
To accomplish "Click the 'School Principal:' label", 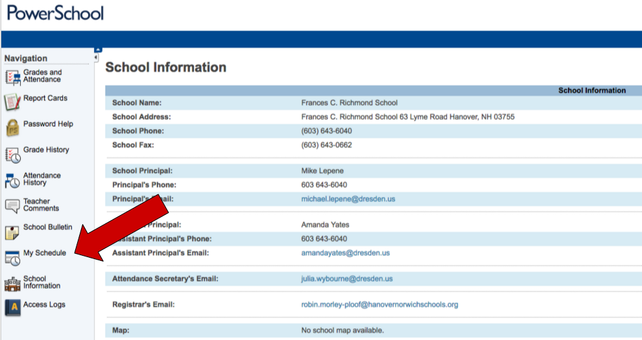I will coord(142,171).
